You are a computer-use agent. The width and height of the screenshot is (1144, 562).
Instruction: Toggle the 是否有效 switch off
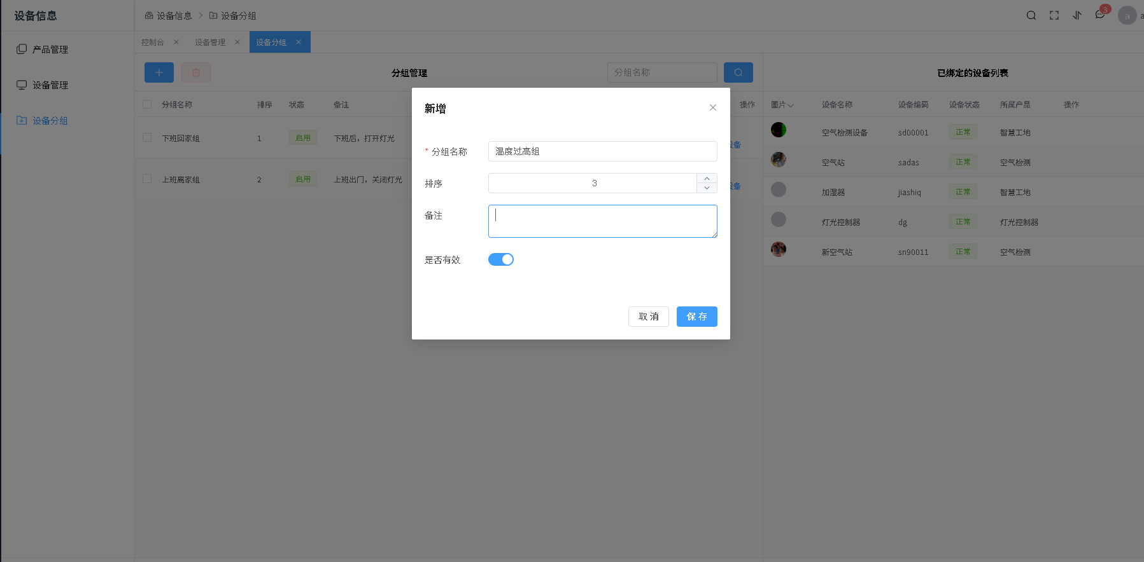[x=501, y=259]
